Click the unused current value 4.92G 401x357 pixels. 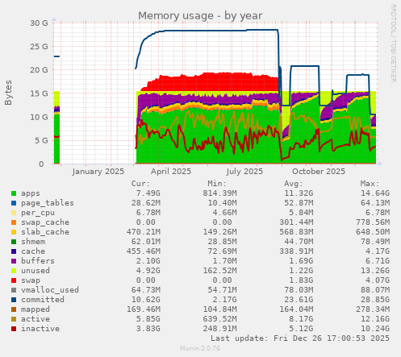(148, 271)
